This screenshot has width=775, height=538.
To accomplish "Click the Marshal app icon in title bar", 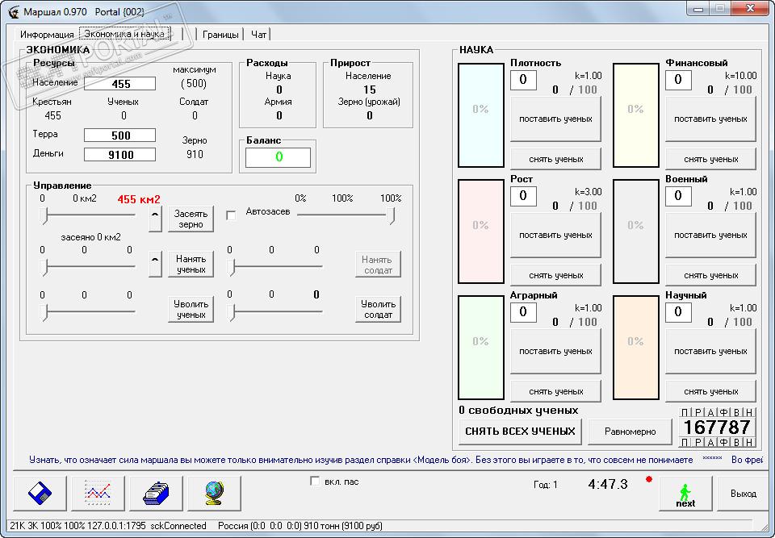I will [x=13, y=10].
